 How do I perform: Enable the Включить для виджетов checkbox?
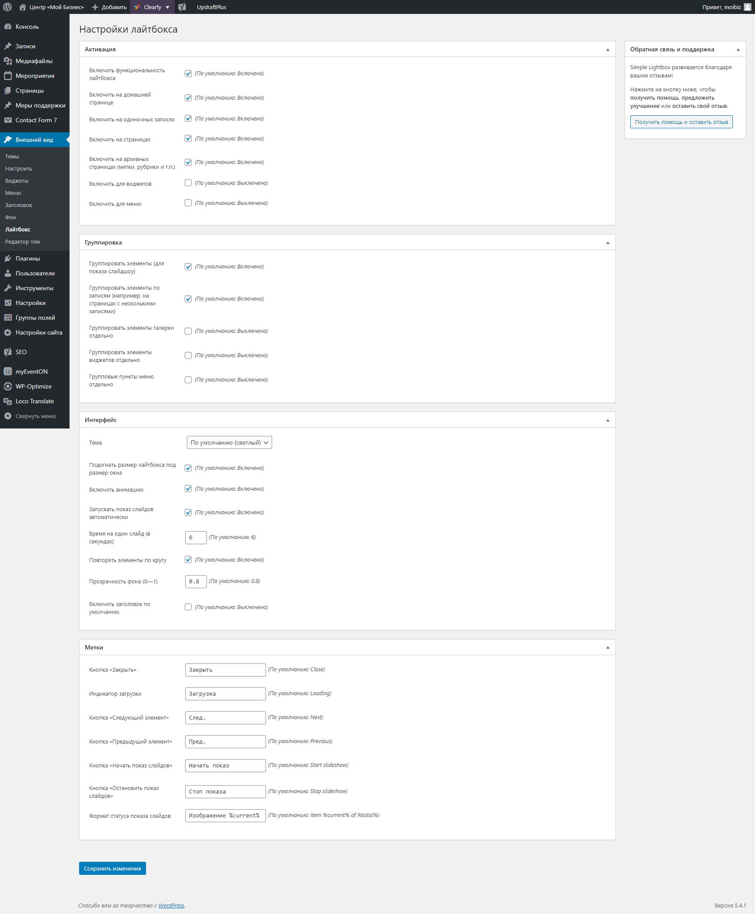(x=188, y=183)
